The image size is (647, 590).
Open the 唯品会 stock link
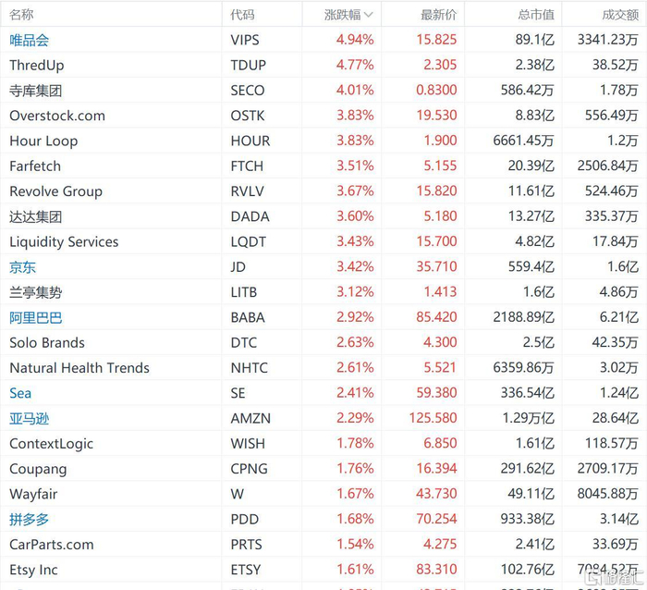tap(29, 40)
